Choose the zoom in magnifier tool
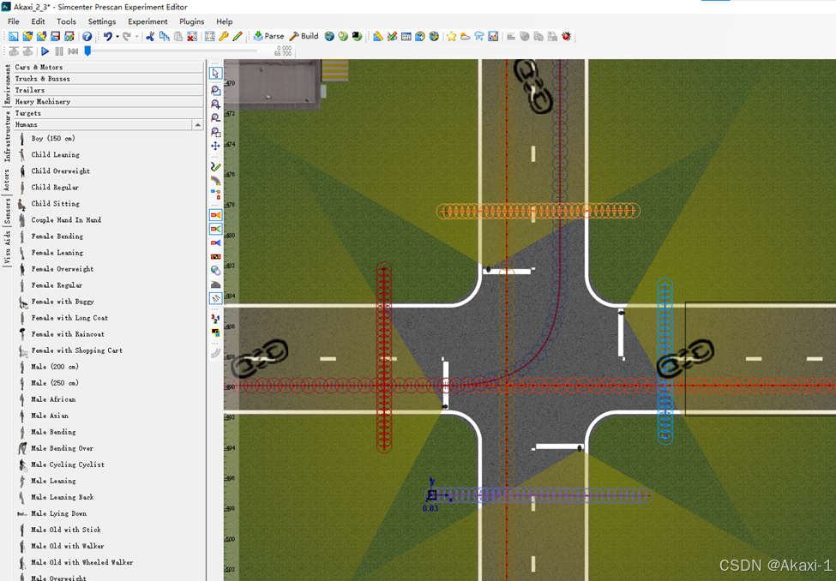836x581 pixels. [215, 104]
